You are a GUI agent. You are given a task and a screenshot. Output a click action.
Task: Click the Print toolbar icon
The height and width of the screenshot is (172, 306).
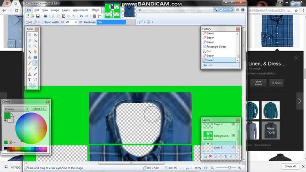coord(45,16)
